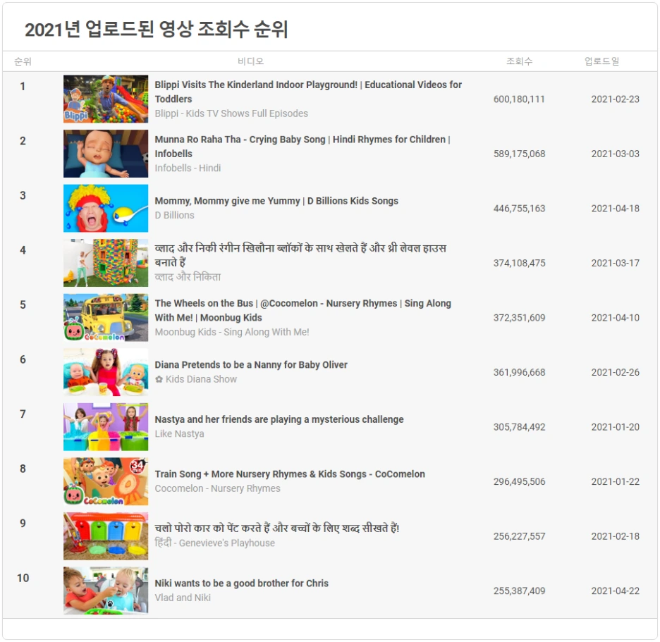Click Diana Pretends to be a Nanny title
Viewport: 660px width, 642px height.
(251, 365)
